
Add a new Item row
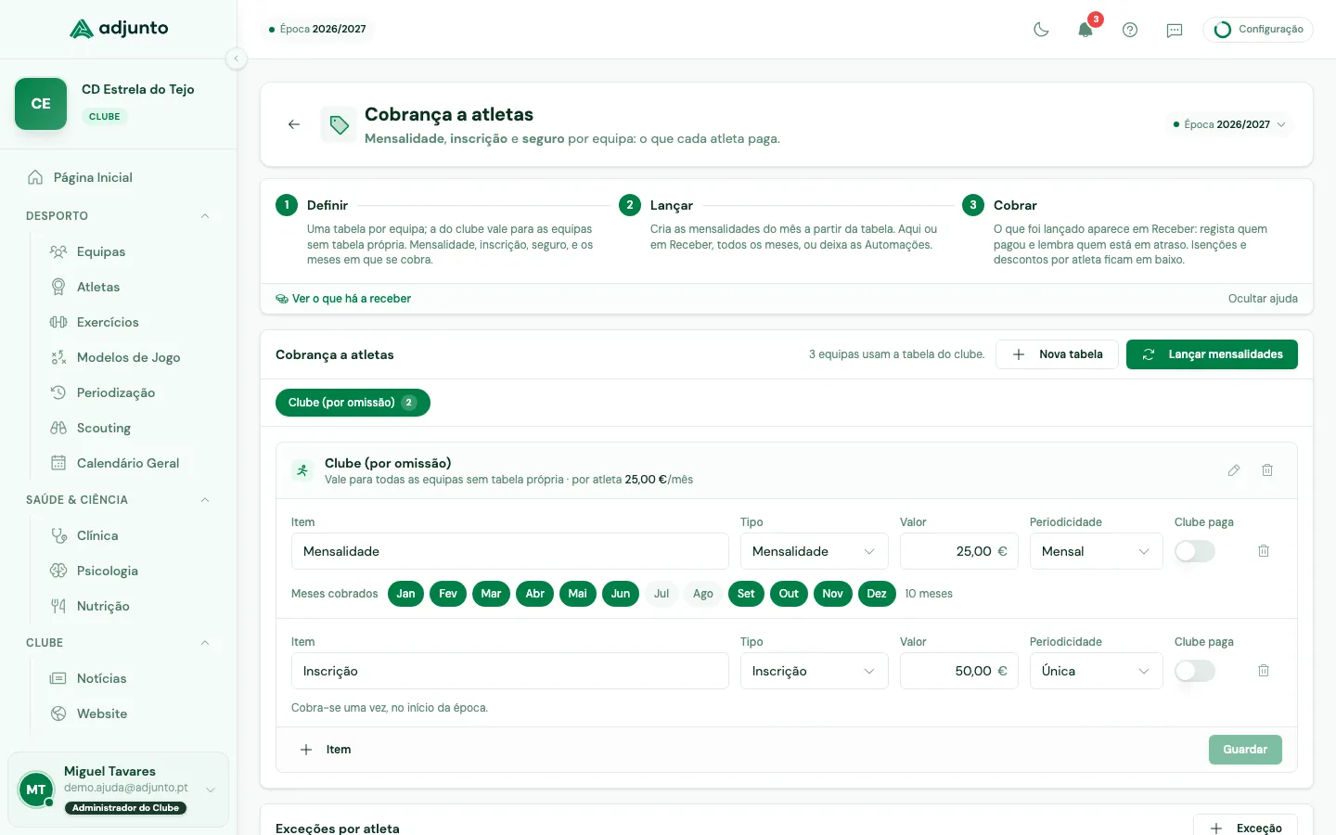326,750
